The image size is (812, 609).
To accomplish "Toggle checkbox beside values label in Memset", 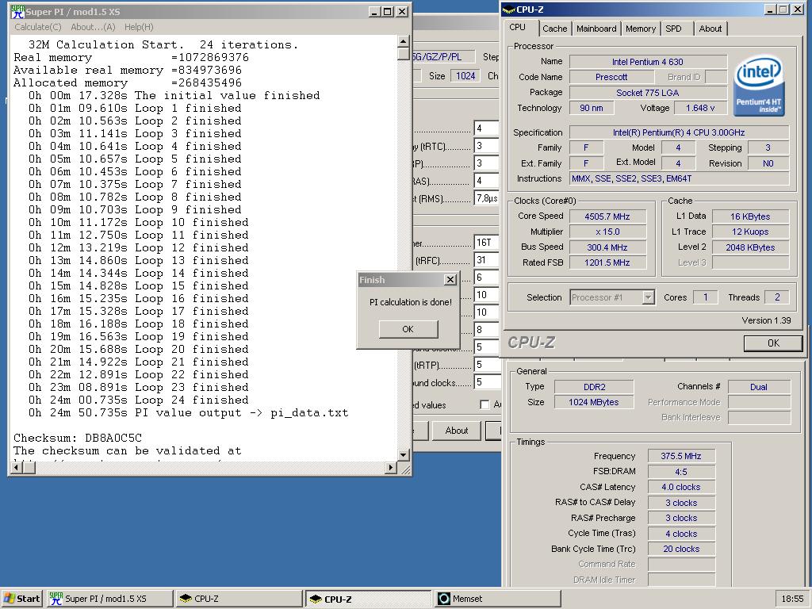I will pos(485,404).
